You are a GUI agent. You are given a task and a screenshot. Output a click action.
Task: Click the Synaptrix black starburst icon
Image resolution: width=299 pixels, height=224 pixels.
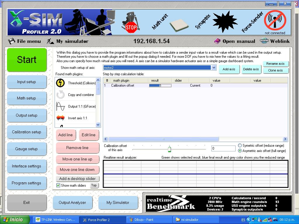(x=225, y=22)
